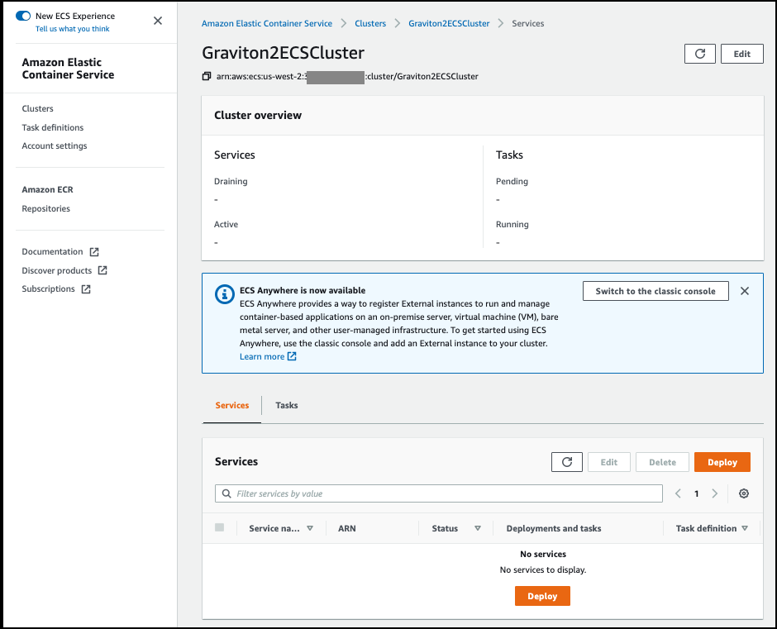The height and width of the screenshot is (629, 777).
Task: Select the Services tab
Action: coord(232,406)
